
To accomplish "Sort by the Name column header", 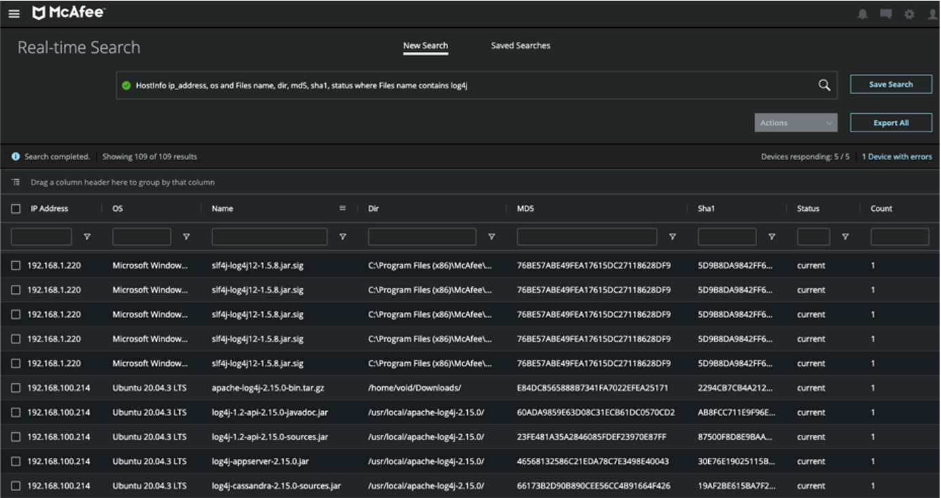I will click(x=223, y=209).
